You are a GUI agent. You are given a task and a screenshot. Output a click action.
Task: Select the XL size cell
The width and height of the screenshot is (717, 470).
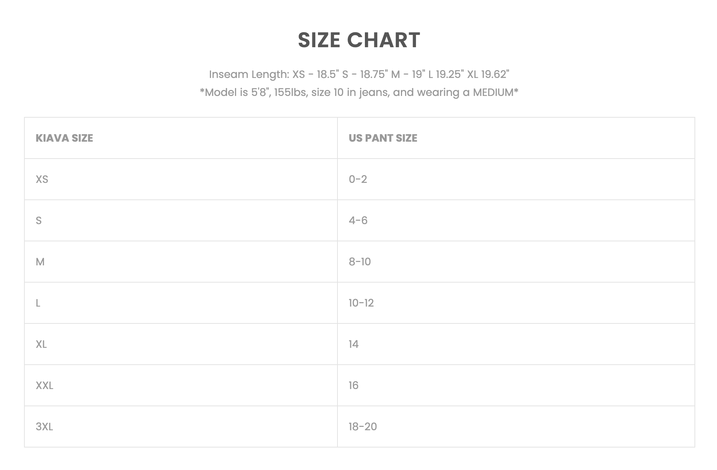click(x=41, y=344)
